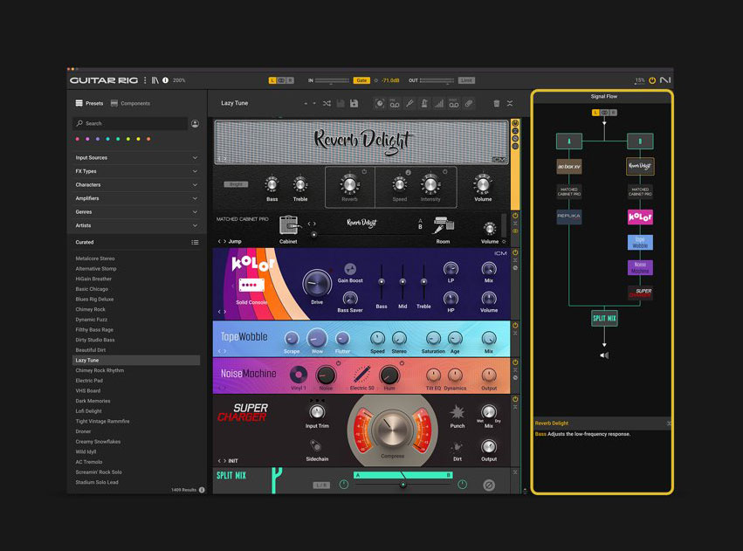Collapse the Noise Machine module
743x551 pixels.
coord(515,370)
